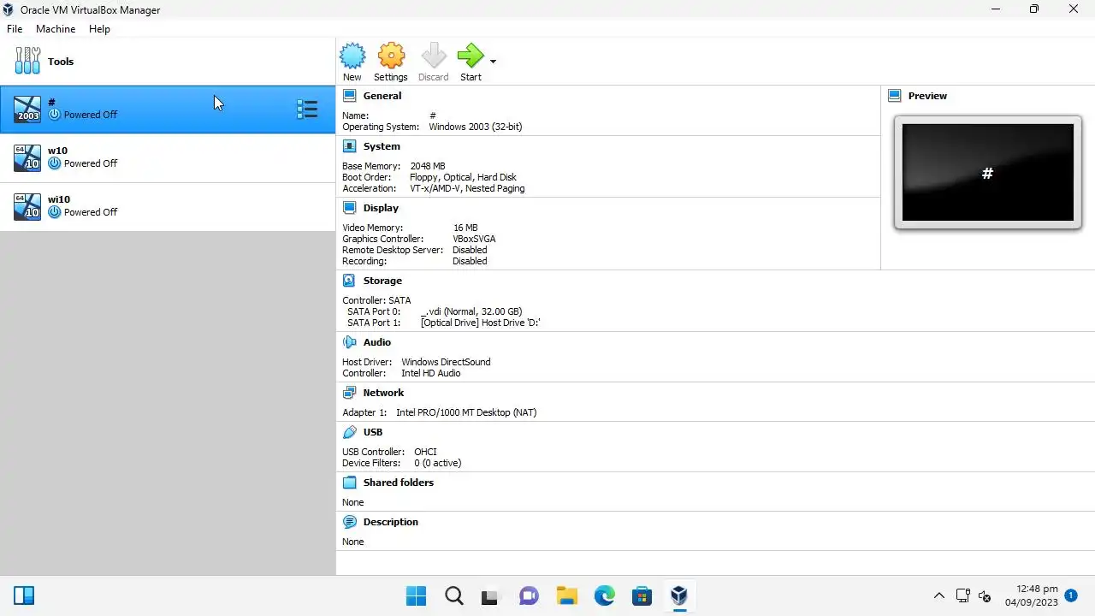This screenshot has height=616, width=1095.
Task: Open the Widgets panel icon
Action: [x=24, y=595]
